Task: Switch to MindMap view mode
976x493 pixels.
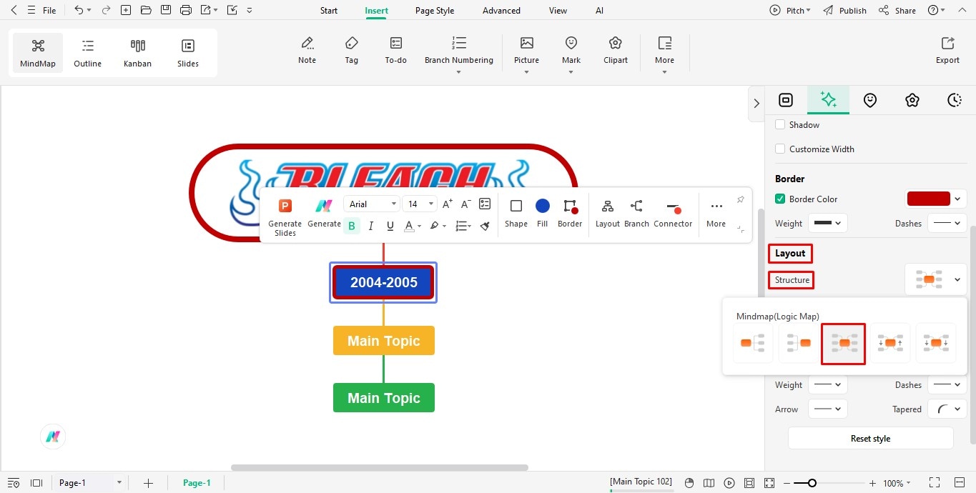Action: (38, 53)
